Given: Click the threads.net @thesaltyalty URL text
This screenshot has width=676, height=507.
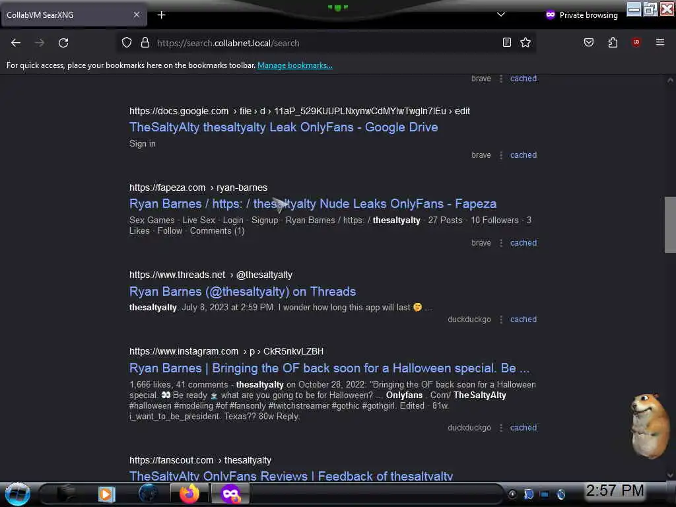Looking at the screenshot, I should [211, 275].
